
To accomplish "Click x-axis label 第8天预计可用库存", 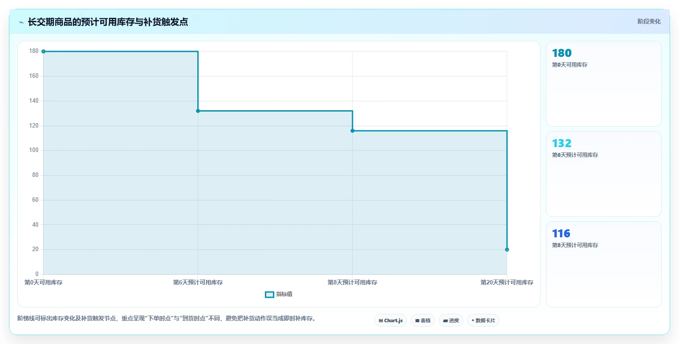I will 352,282.
